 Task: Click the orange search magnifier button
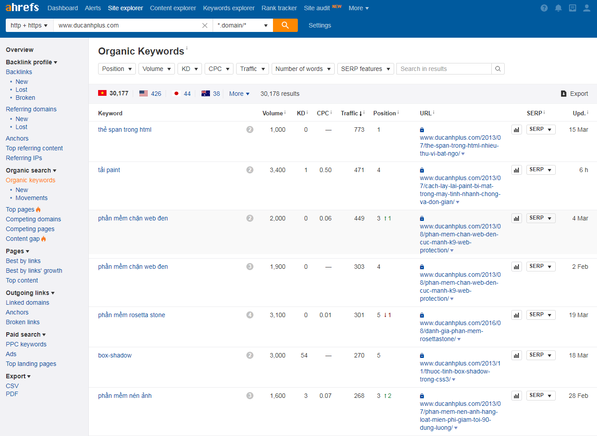click(285, 25)
